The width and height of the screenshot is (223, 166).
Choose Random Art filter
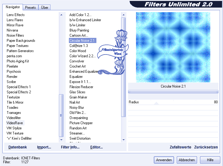(78, 128)
